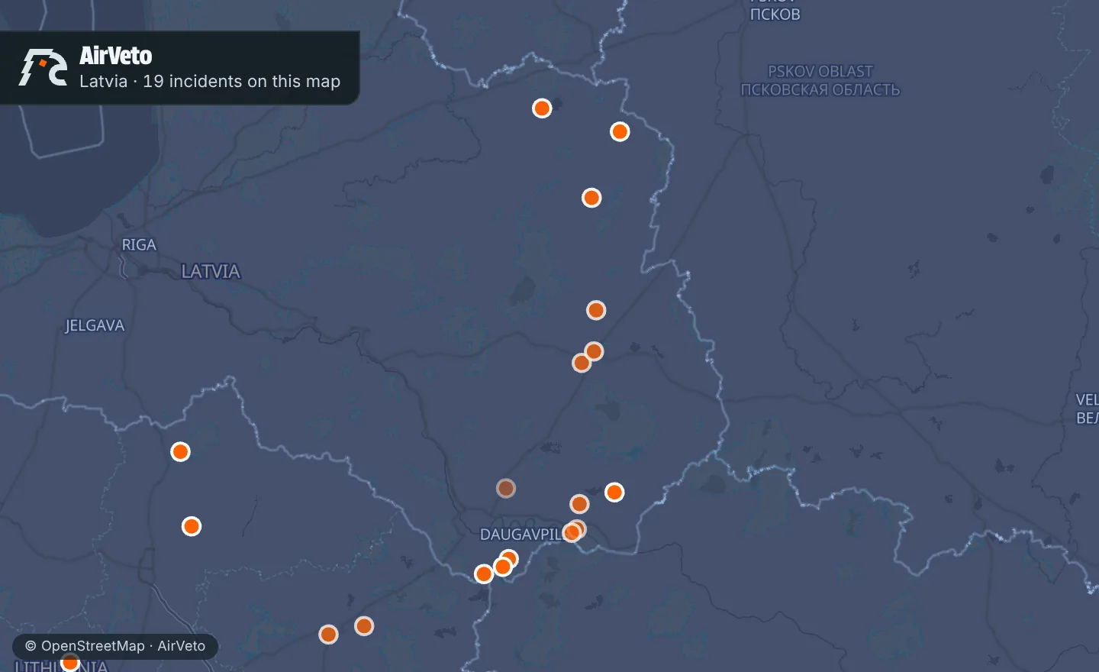Select the bright marker south of the two northern markers
The width and height of the screenshot is (1099, 672).
(591, 198)
